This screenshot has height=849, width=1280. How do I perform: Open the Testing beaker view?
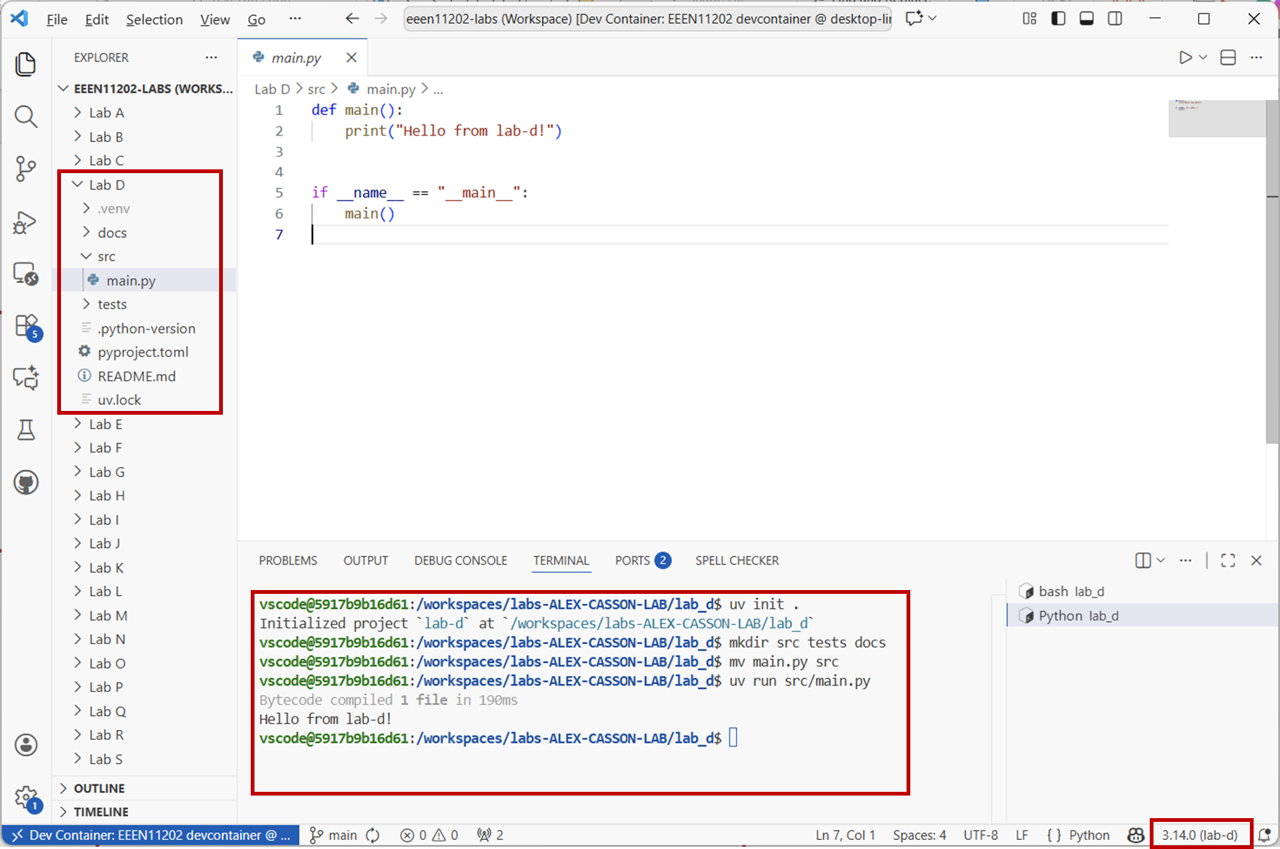pyautogui.click(x=26, y=430)
